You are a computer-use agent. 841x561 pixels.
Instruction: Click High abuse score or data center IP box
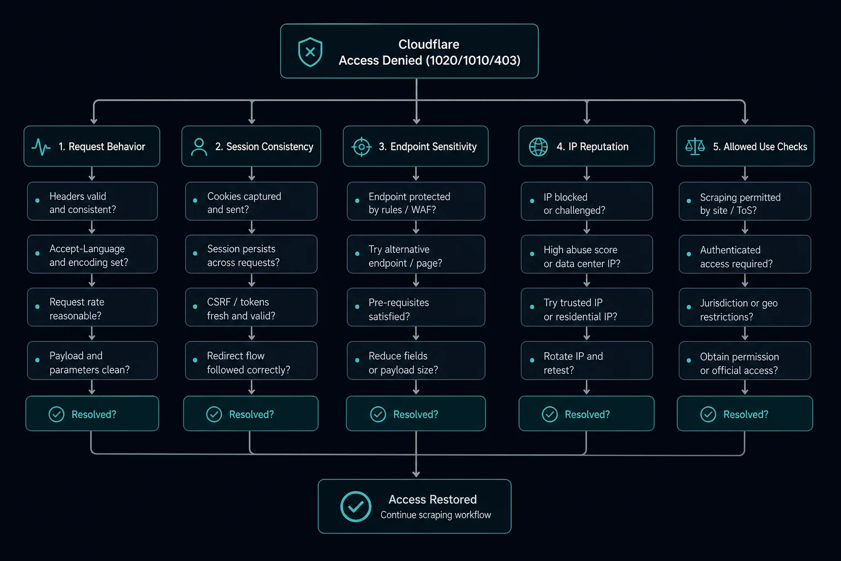click(x=587, y=254)
